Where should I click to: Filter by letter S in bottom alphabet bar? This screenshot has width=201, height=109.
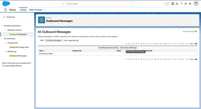pos(171,59)
